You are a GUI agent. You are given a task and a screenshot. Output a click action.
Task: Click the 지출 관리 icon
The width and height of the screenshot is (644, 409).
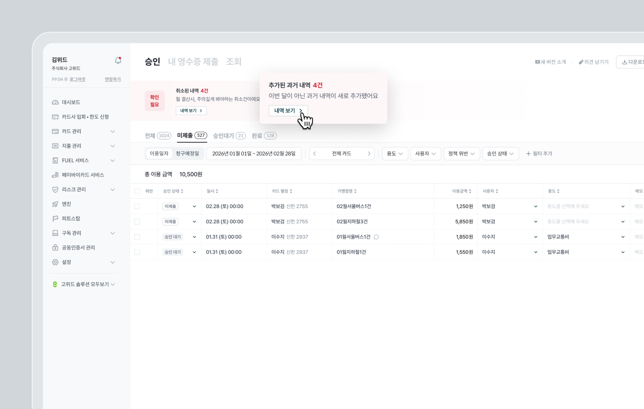(55, 146)
